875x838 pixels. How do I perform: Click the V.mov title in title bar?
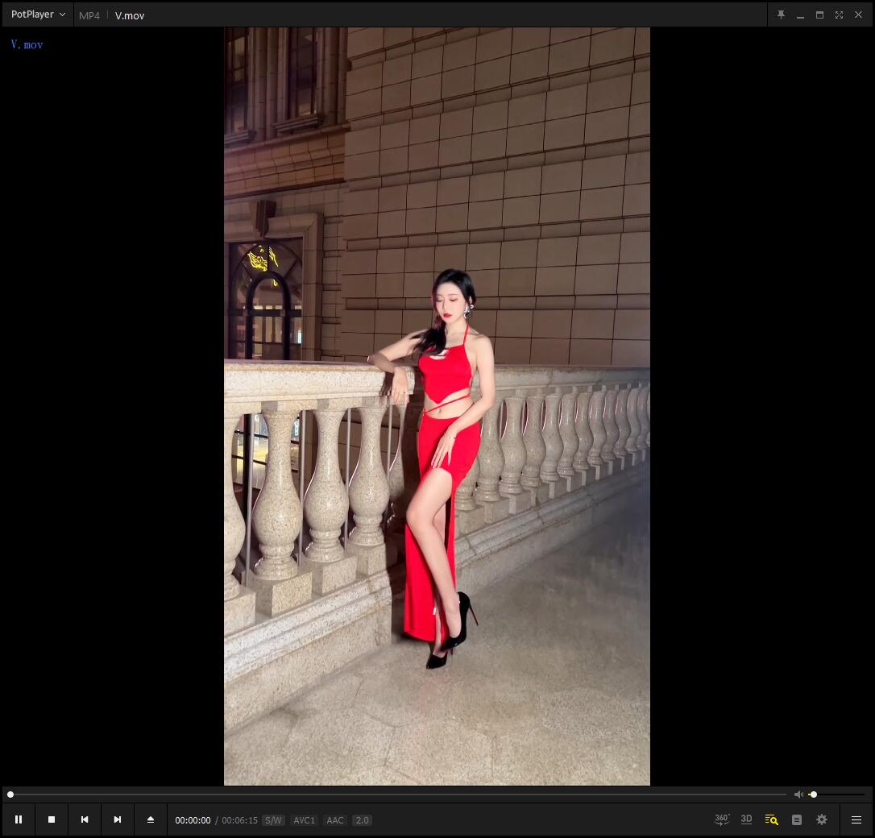point(130,15)
